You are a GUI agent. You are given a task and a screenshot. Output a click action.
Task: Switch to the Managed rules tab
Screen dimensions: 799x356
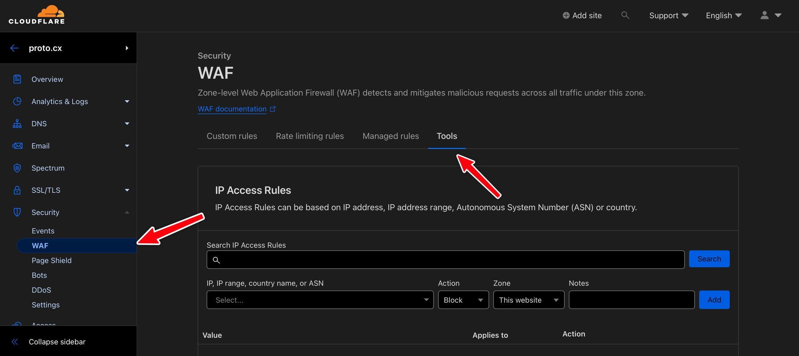click(390, 136)
